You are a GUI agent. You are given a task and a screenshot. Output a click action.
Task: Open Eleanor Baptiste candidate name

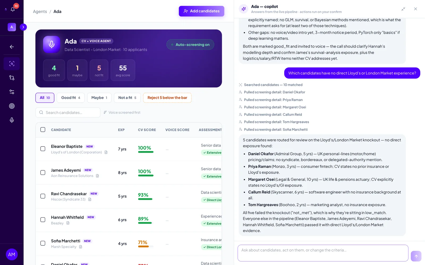click(x=67, y=146)
